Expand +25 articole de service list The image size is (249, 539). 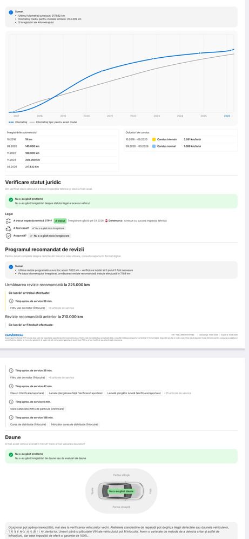pyautogui.click(x=177, y=393)
